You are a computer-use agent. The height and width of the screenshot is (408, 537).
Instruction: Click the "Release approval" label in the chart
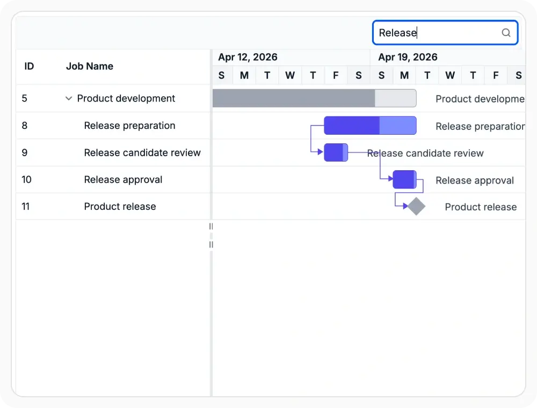point(475,180)
